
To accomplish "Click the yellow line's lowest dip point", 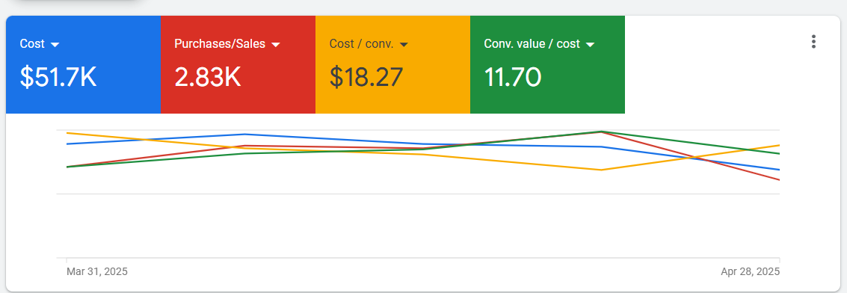I will point(601,170).
